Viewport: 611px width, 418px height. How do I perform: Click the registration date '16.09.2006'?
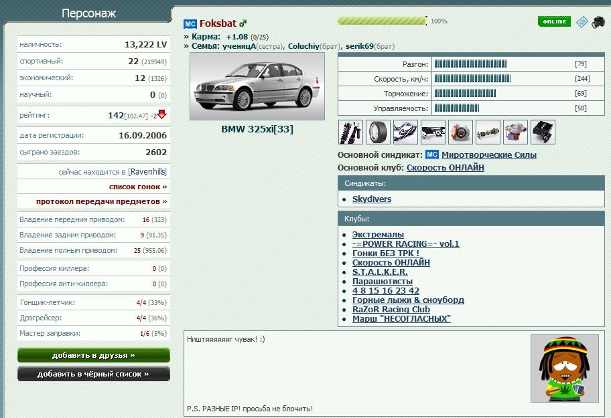pos(143,135)
